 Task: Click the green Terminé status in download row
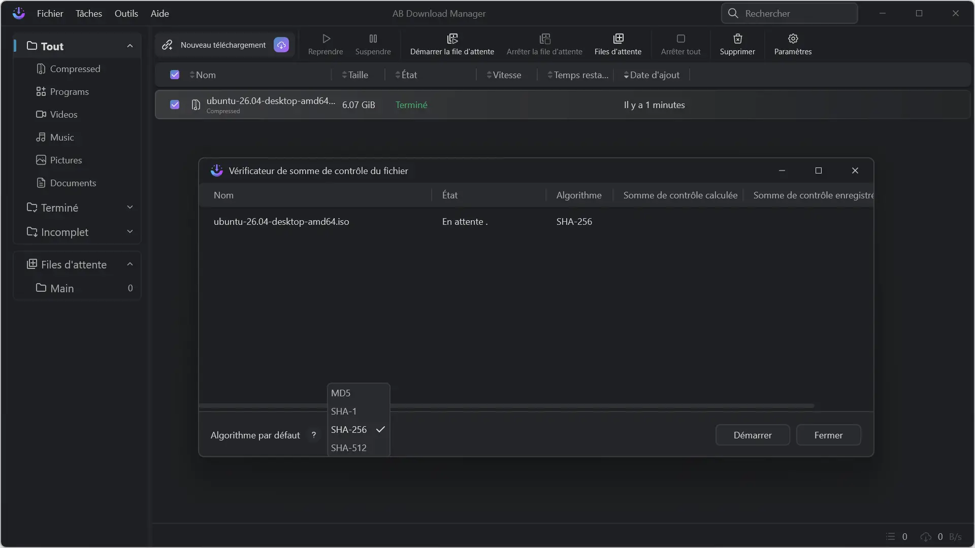click(411, 105)
